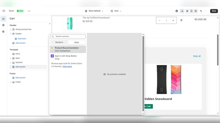Switch to fullscreen preview icon
The height and width of the screenshot is (123, 220).
click(196, 11)
